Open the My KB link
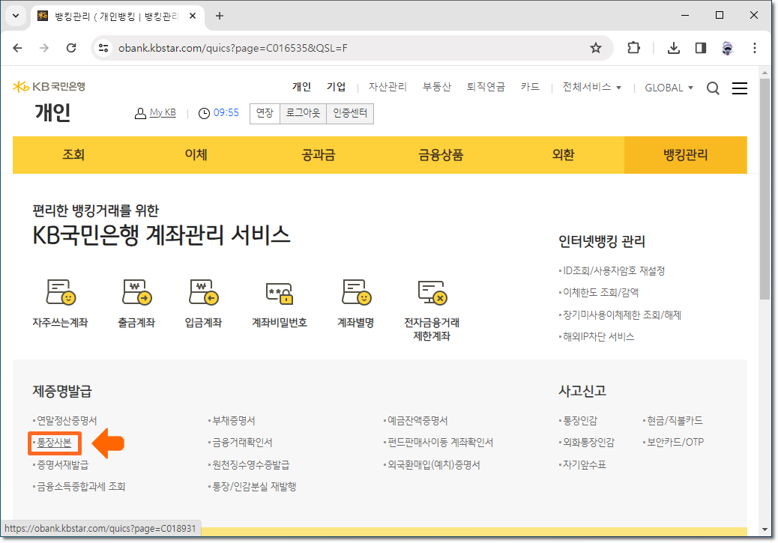This screenshot has height=543, width=778. [163, 112]
